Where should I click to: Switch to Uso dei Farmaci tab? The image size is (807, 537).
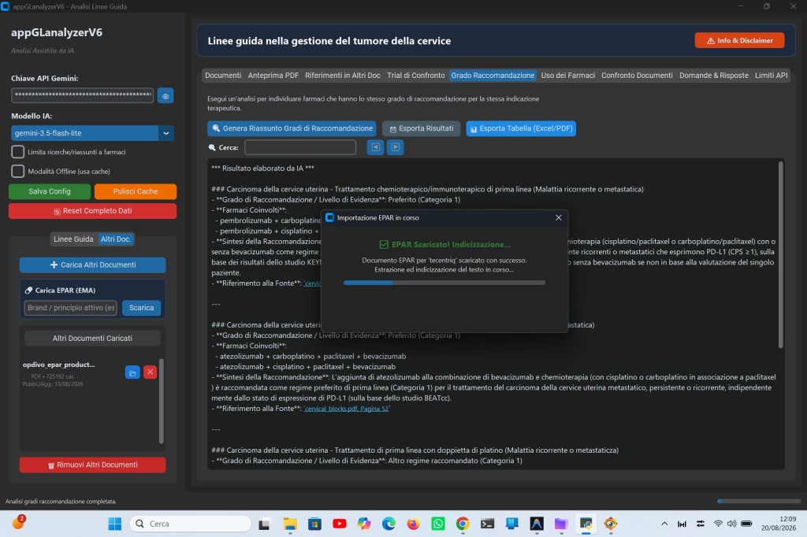tap(567, 76)
